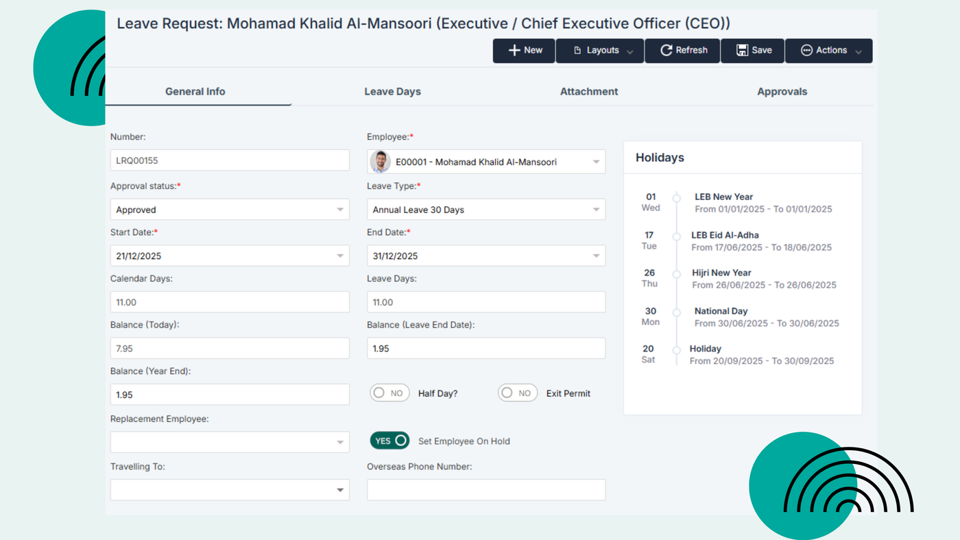Viewport: 960px width, 540px height.
Task: Click the National Day timeline dot
Action: click(677, 312)
